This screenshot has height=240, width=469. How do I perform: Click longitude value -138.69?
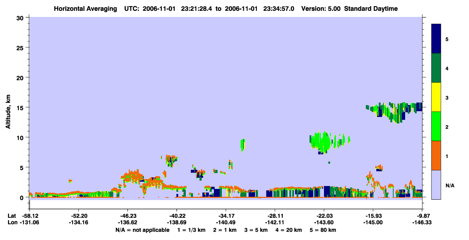tap(177, 223)
